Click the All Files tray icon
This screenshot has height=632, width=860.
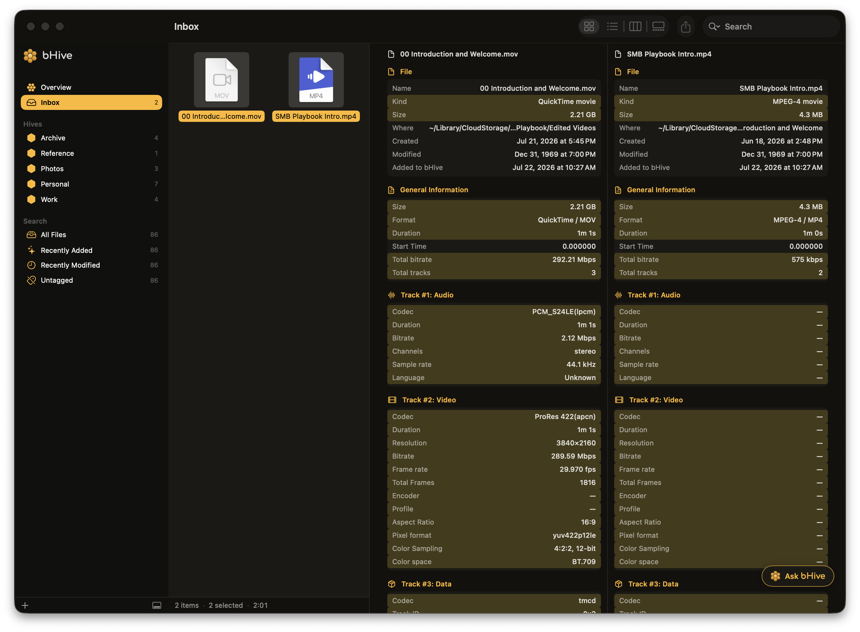tap(31, 235)
